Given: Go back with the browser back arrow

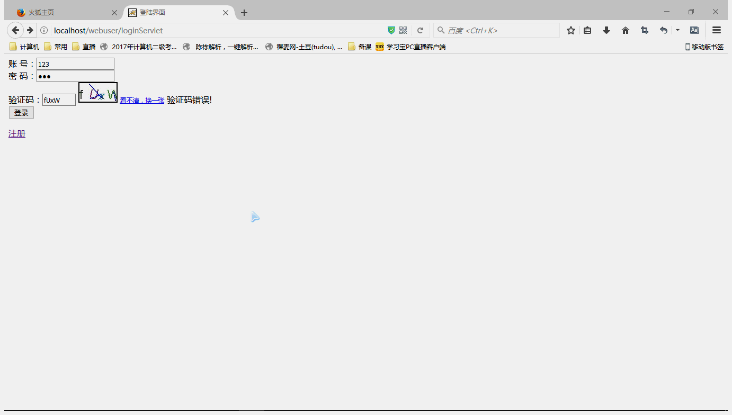Looking at the screenshot, I should (x=15, y=30).
